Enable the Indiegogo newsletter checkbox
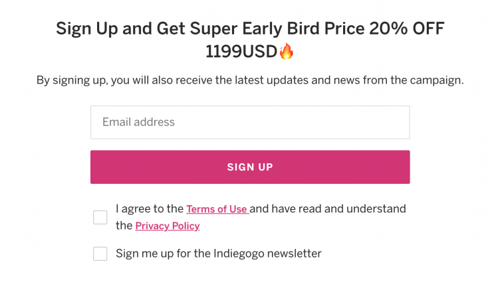Image resolution: width=492 pixels, height=288 pixels. click(x=100, y=253)
